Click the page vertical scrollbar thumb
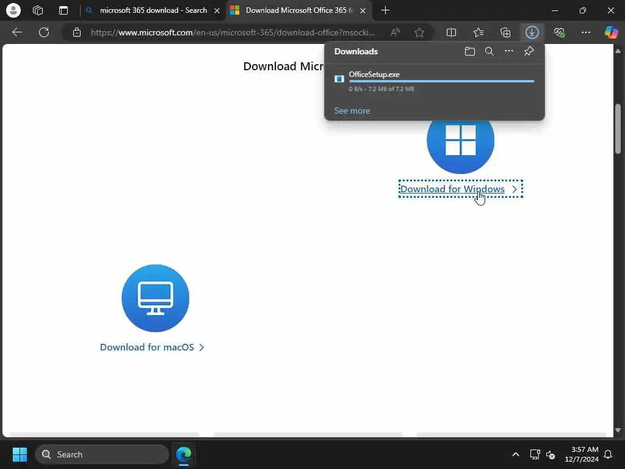625x469 pixels. pos(618,129)
